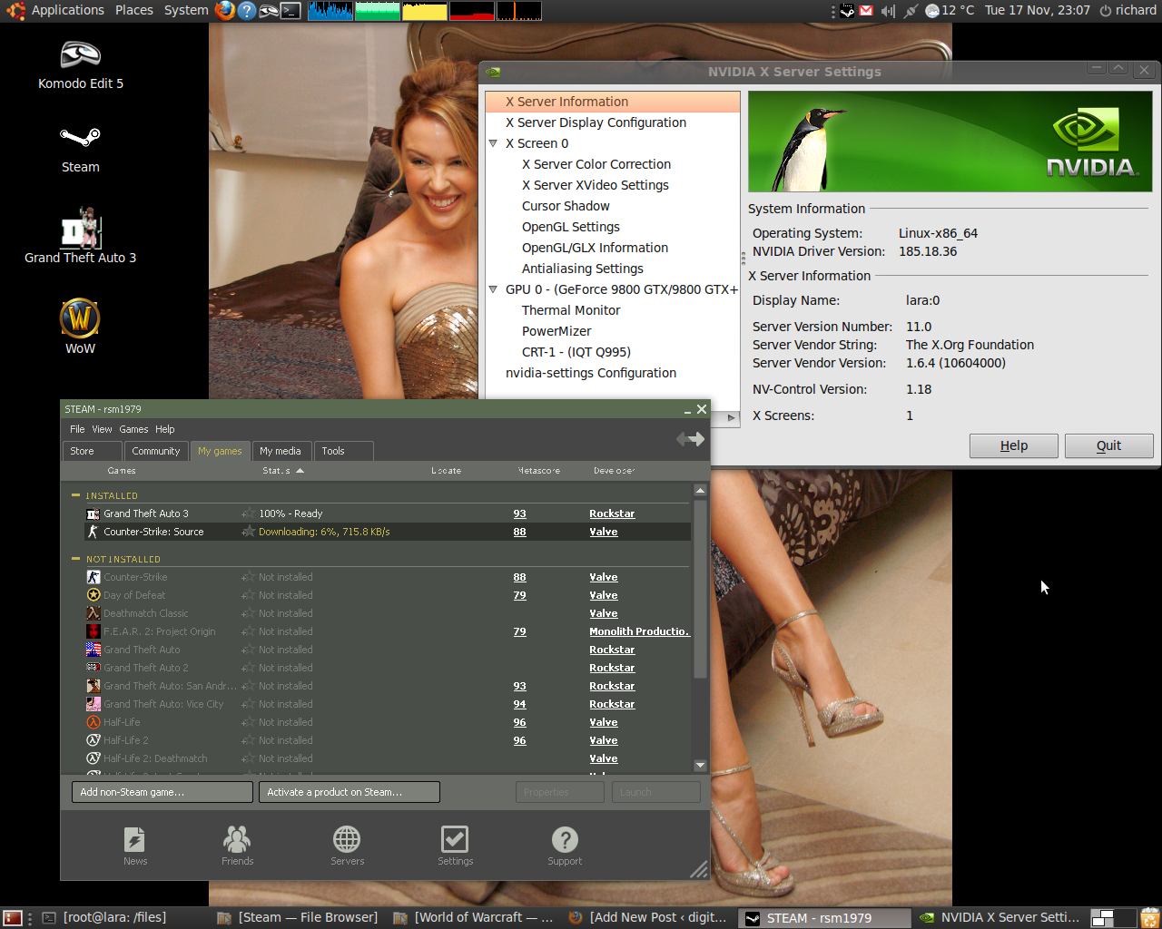The height and width of the screenshot is (929, 1162).
Task: Open the Steam Games menu
Action: click(x=133, y=429)
